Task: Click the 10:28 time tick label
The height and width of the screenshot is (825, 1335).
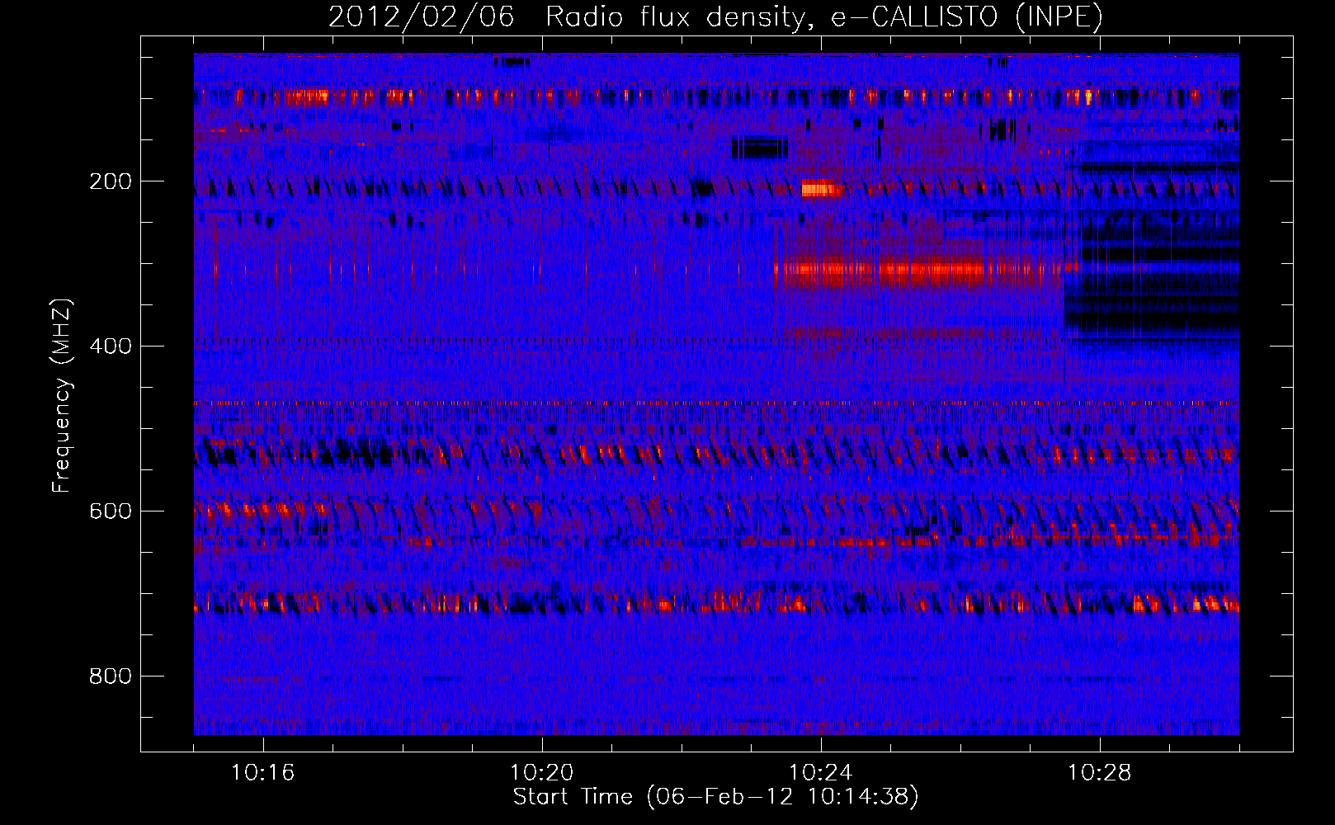Action: pos(1100,773)
